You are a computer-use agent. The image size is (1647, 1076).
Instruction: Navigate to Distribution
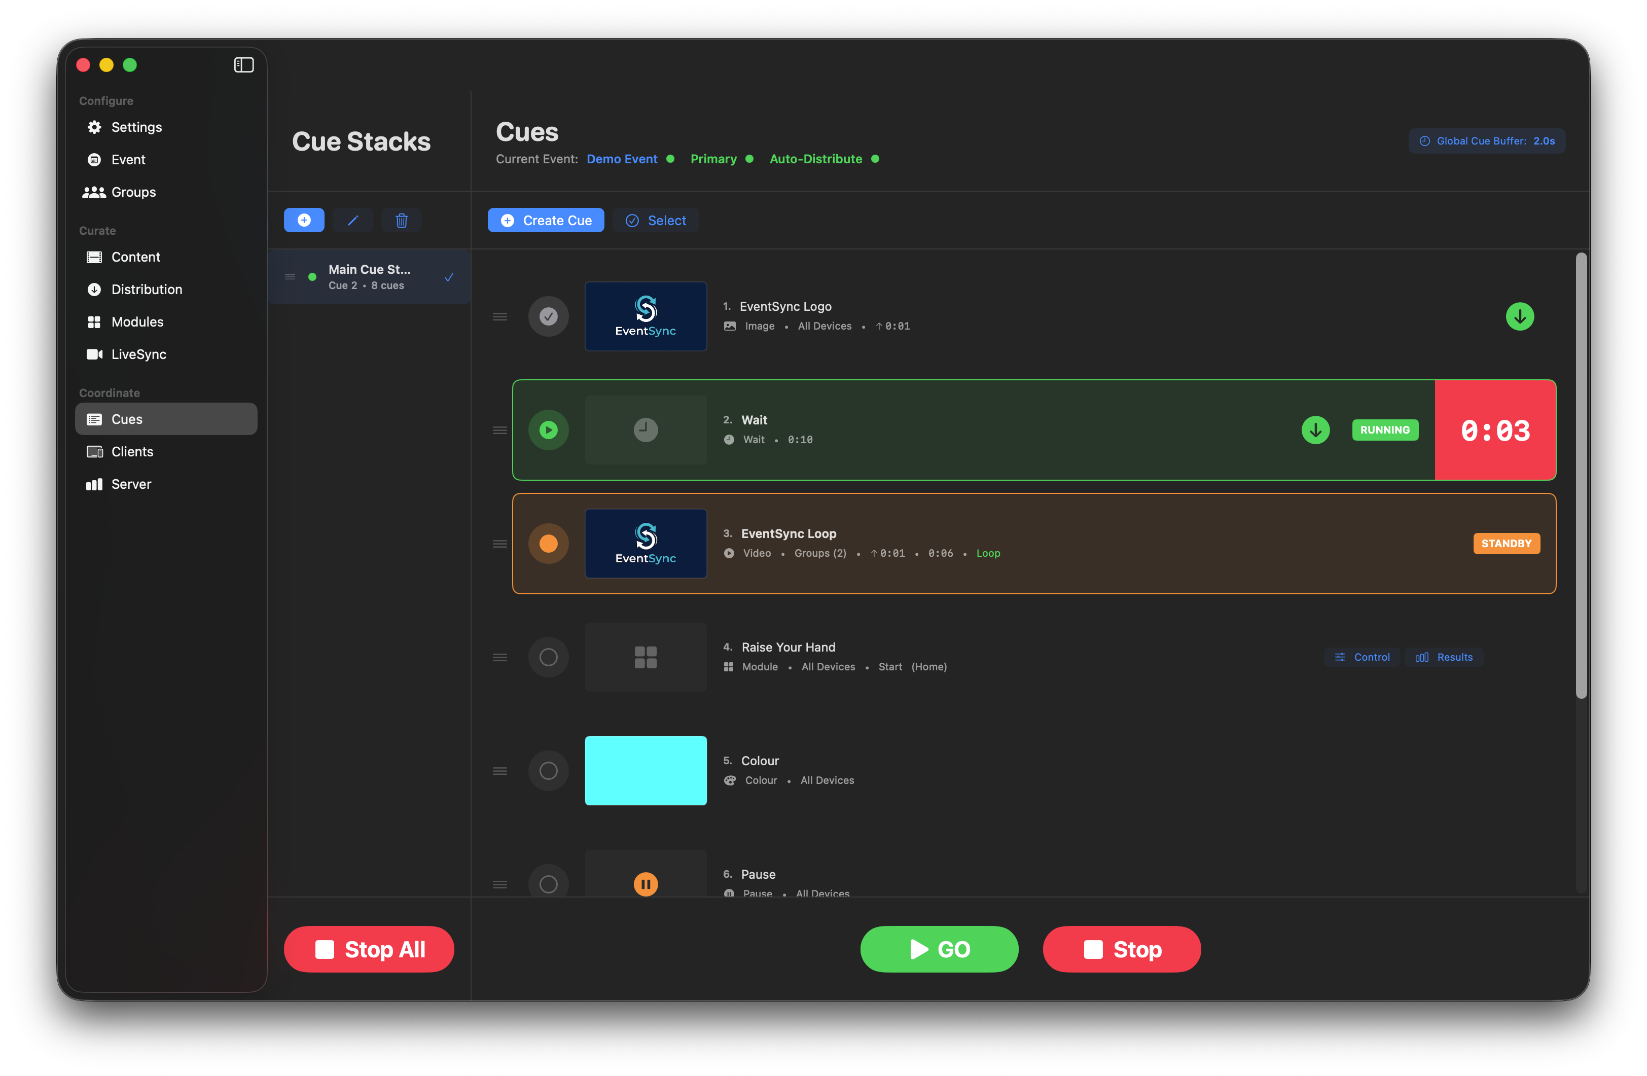[x=166, y=290]
